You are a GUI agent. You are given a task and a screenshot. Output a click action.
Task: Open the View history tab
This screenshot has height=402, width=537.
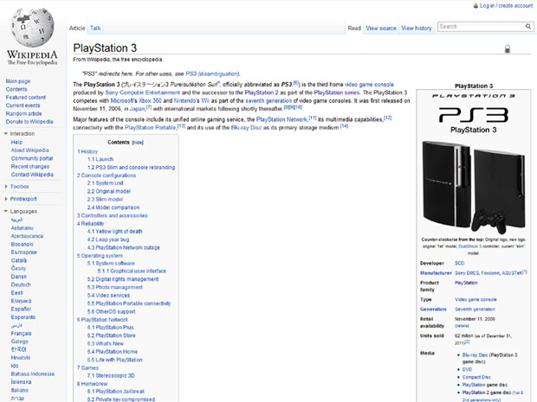coord(417,28)
